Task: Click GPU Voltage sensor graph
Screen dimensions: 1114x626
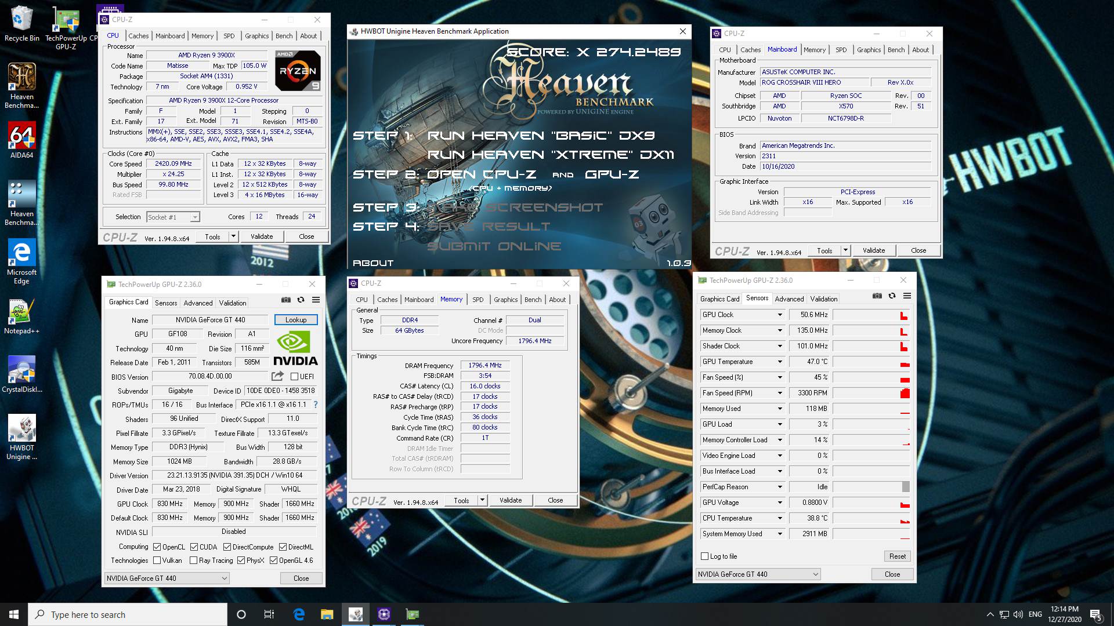Action: 871,503
